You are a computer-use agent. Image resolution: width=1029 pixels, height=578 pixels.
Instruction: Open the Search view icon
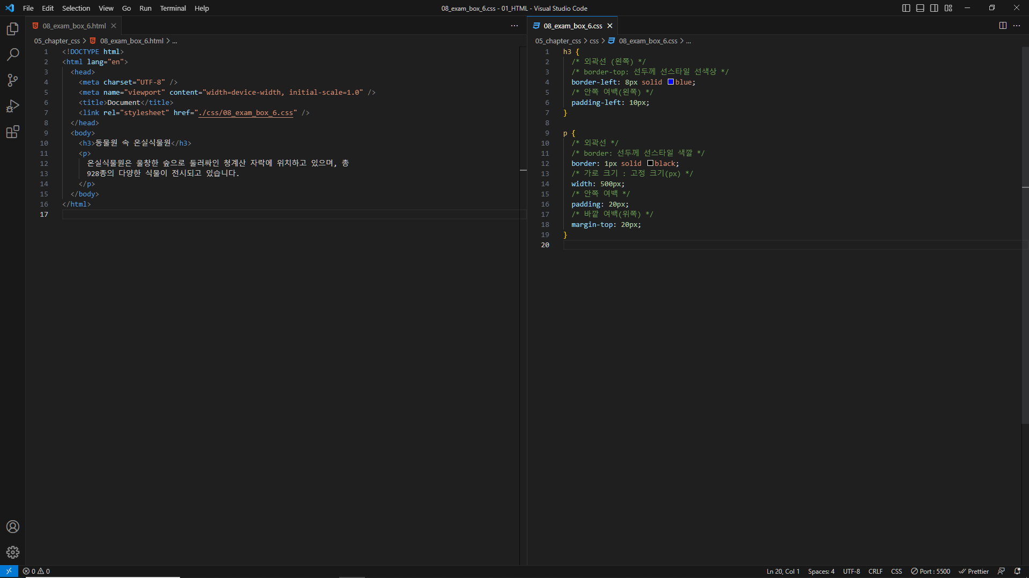click(13, 55)
